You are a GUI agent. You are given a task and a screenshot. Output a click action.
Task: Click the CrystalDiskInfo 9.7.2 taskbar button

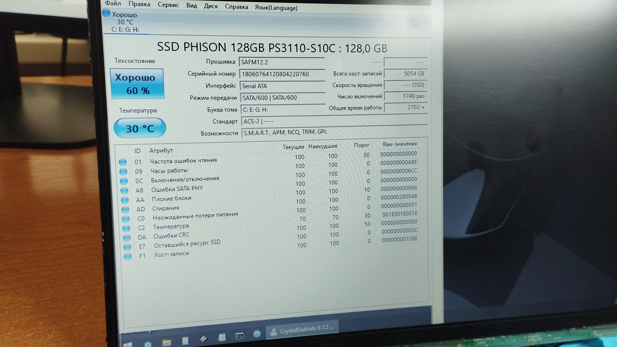point(302,330)
